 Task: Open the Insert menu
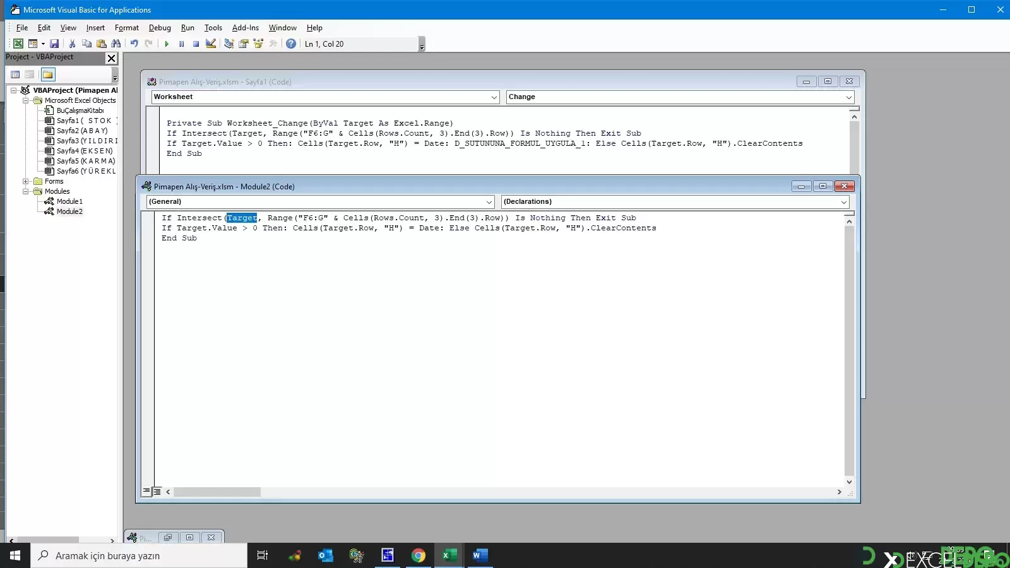pos(95,28)
